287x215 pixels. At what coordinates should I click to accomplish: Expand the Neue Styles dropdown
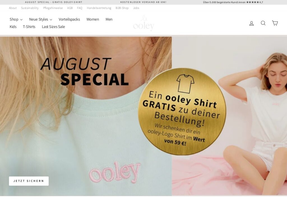(x=40, y=19)
